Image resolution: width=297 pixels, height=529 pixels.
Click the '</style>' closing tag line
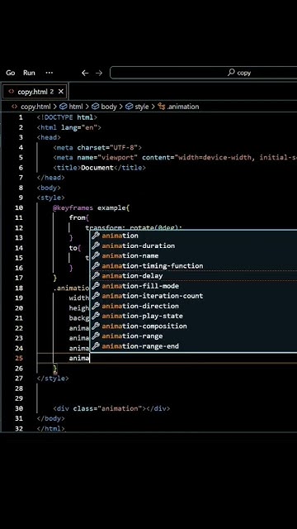click(53, 379)
